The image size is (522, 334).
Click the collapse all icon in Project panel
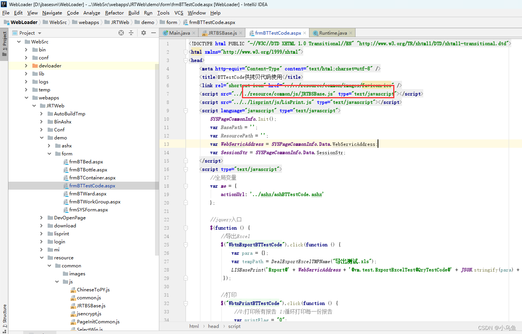[x=131, y=33]
